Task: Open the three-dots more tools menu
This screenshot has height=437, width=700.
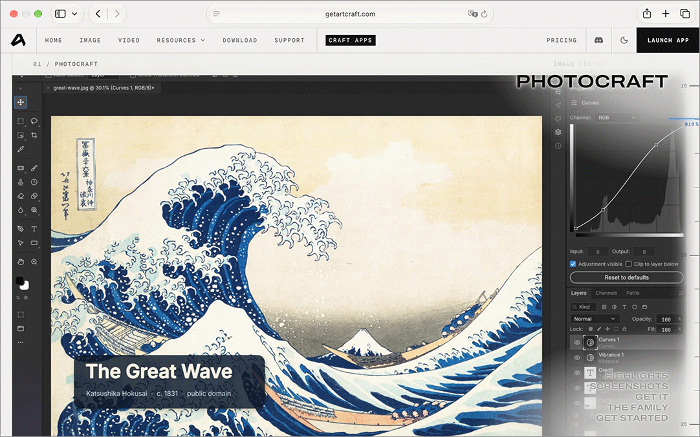Action: click(21, 343)
